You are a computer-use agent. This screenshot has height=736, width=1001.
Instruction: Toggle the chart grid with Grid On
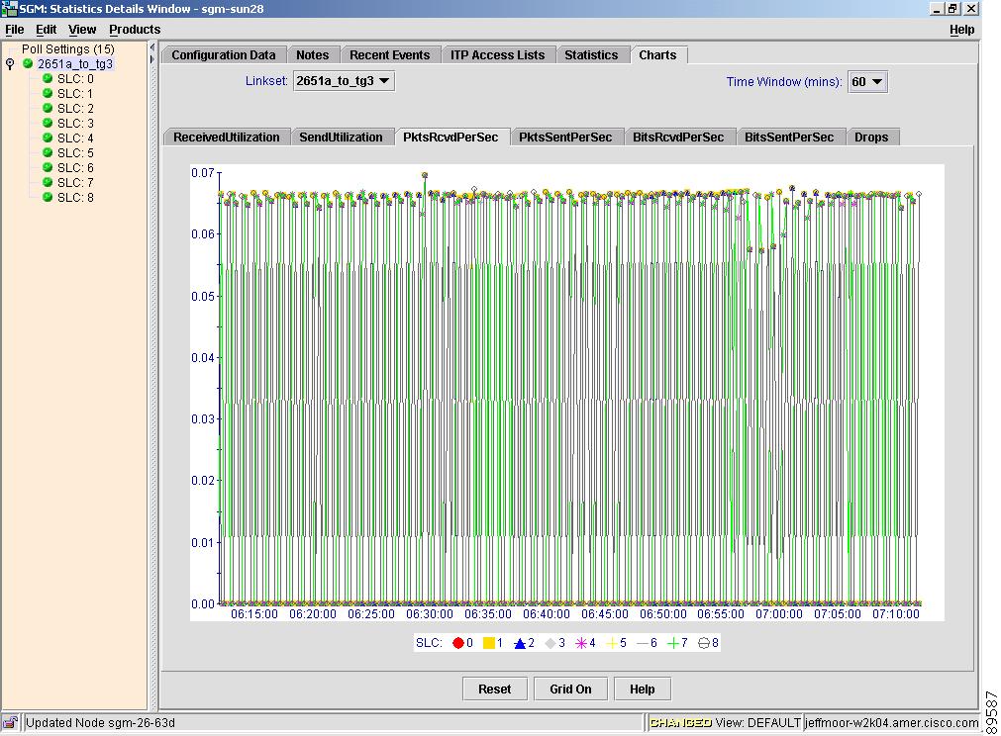pyautogui.click(x=570, y=690)
